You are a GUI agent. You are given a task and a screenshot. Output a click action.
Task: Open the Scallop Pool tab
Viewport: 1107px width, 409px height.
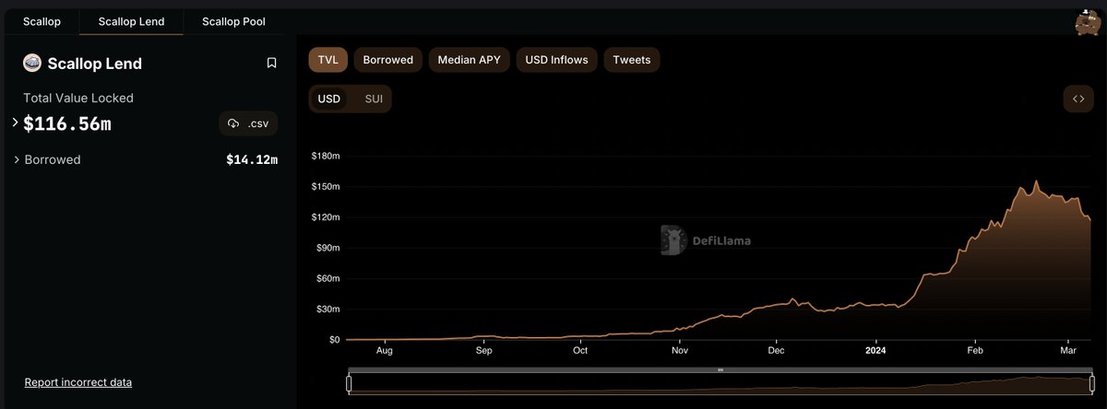click(x=233, y=20)
